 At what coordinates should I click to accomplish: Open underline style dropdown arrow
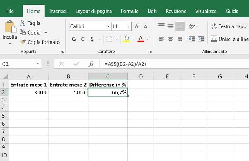[99, 39]
